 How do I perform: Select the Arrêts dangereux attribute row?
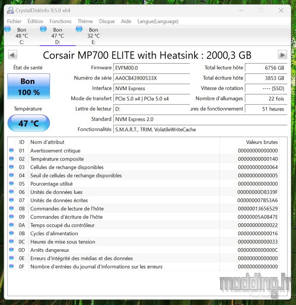[144, 250]
